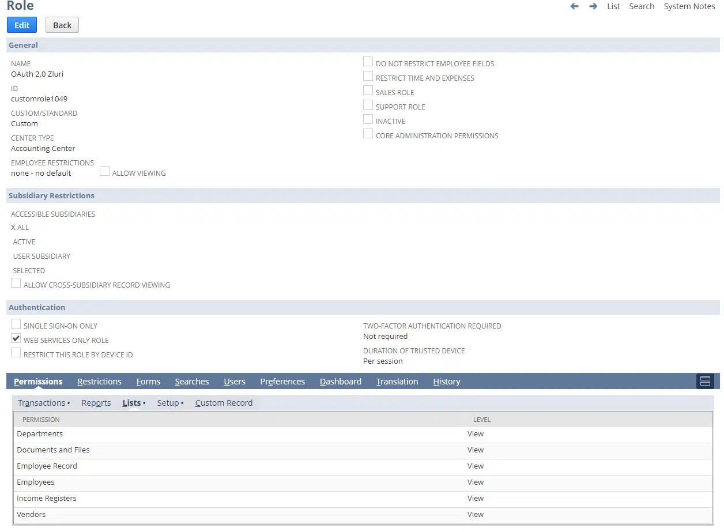Click the blue Edit button
Viewport: 724px width, 532px height.
(x=22, y=25)
